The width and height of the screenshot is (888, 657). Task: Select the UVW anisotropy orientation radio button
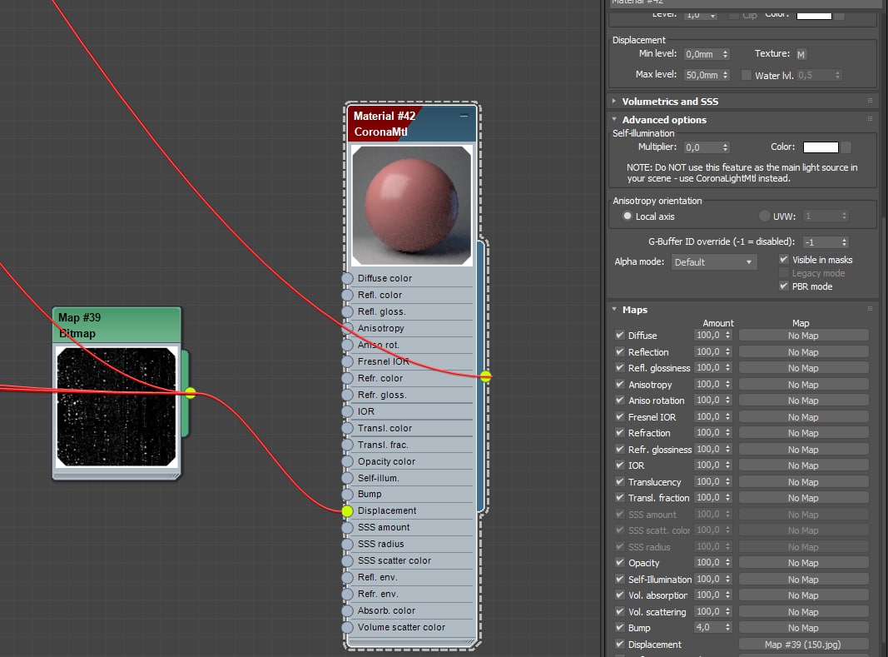(x=765, y=216)
